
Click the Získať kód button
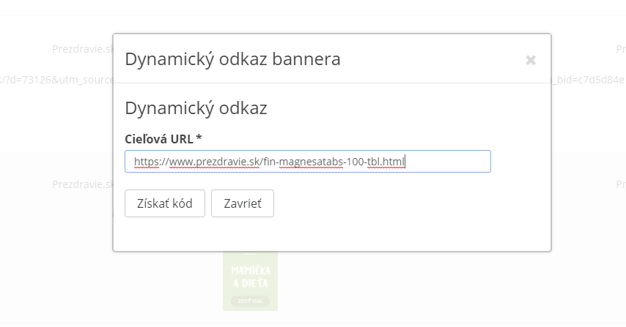164,203
